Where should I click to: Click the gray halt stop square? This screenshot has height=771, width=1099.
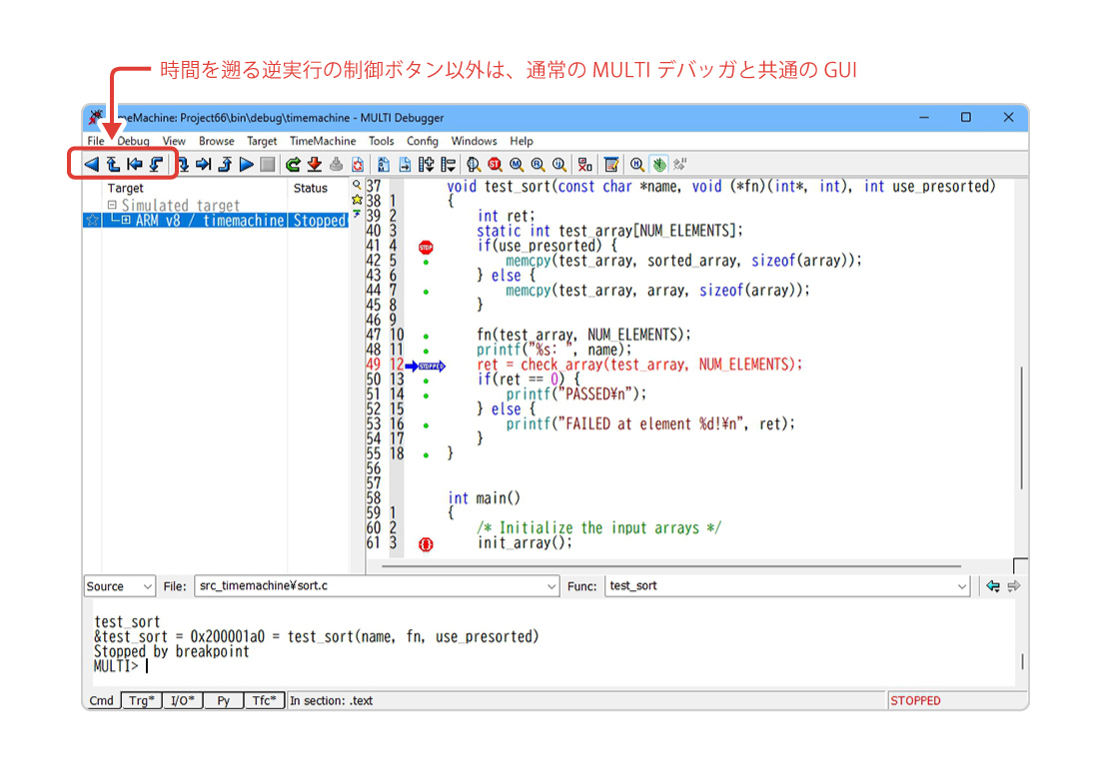(267, 164)
